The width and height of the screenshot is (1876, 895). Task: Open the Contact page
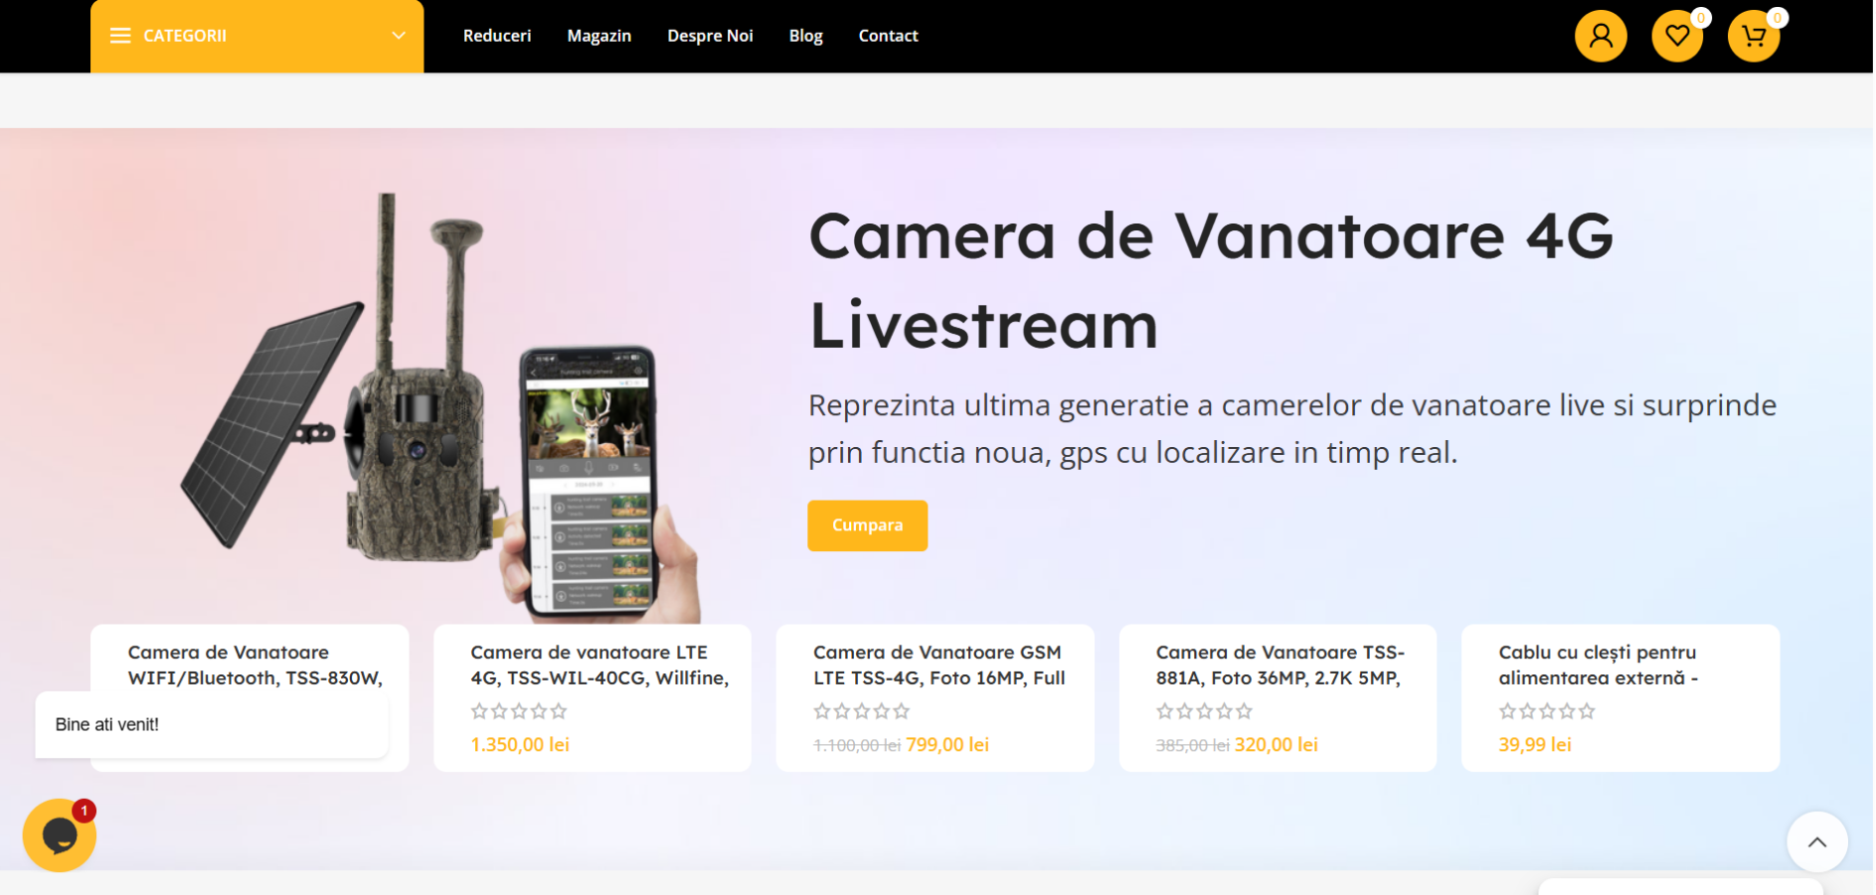click(889, 36)
